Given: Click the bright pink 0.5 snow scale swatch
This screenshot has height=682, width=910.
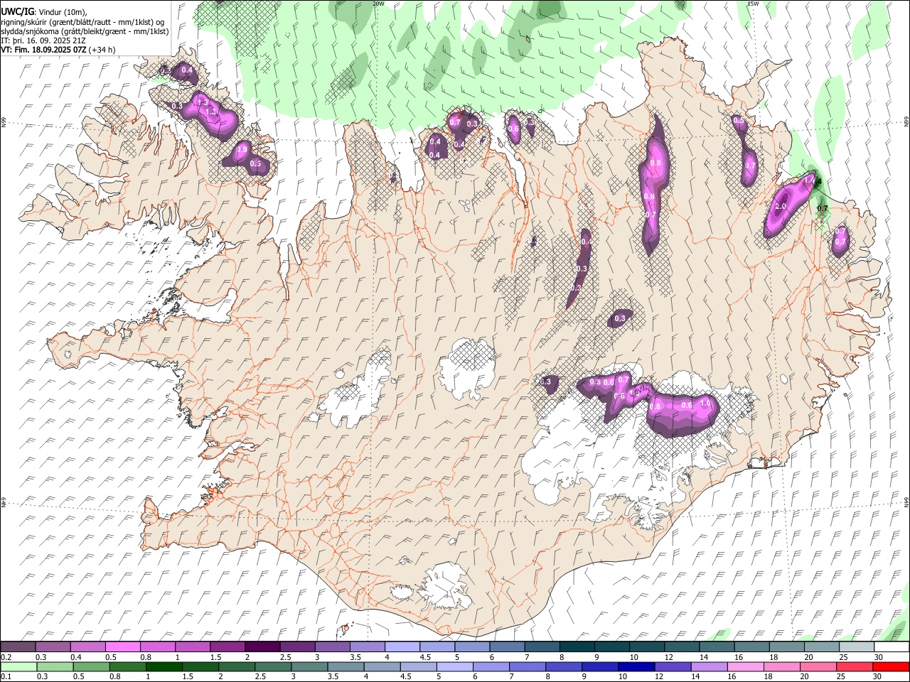Looking at the screenshot, I should click(x=122, y=647).
